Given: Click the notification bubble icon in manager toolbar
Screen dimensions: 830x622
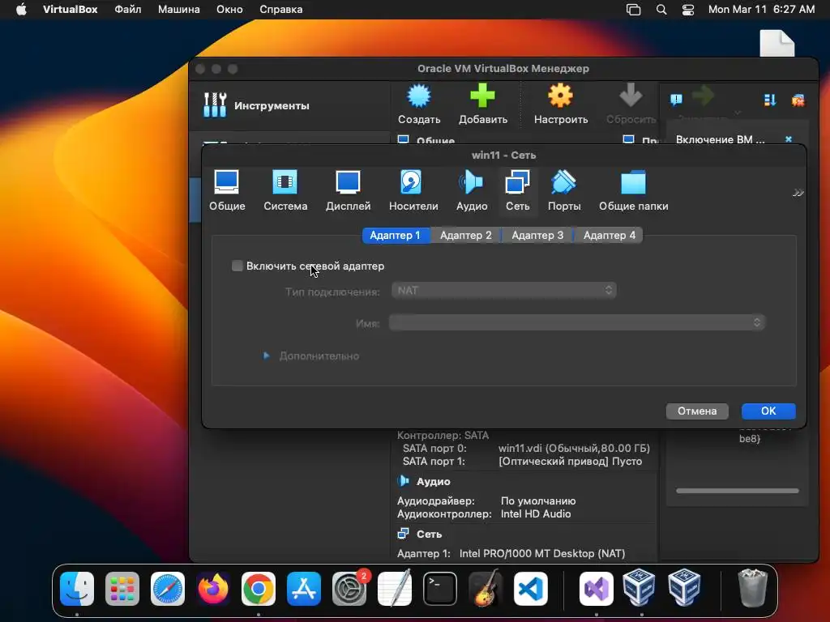Looking at the screenshot, I should 676,100.
